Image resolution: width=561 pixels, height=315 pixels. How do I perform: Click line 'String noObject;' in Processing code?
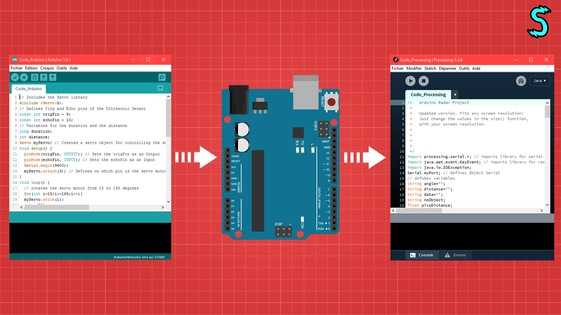(426, 200)
